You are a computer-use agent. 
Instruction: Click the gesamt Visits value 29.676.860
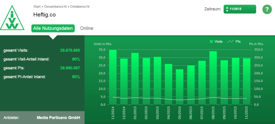click(x=70, y=51)
